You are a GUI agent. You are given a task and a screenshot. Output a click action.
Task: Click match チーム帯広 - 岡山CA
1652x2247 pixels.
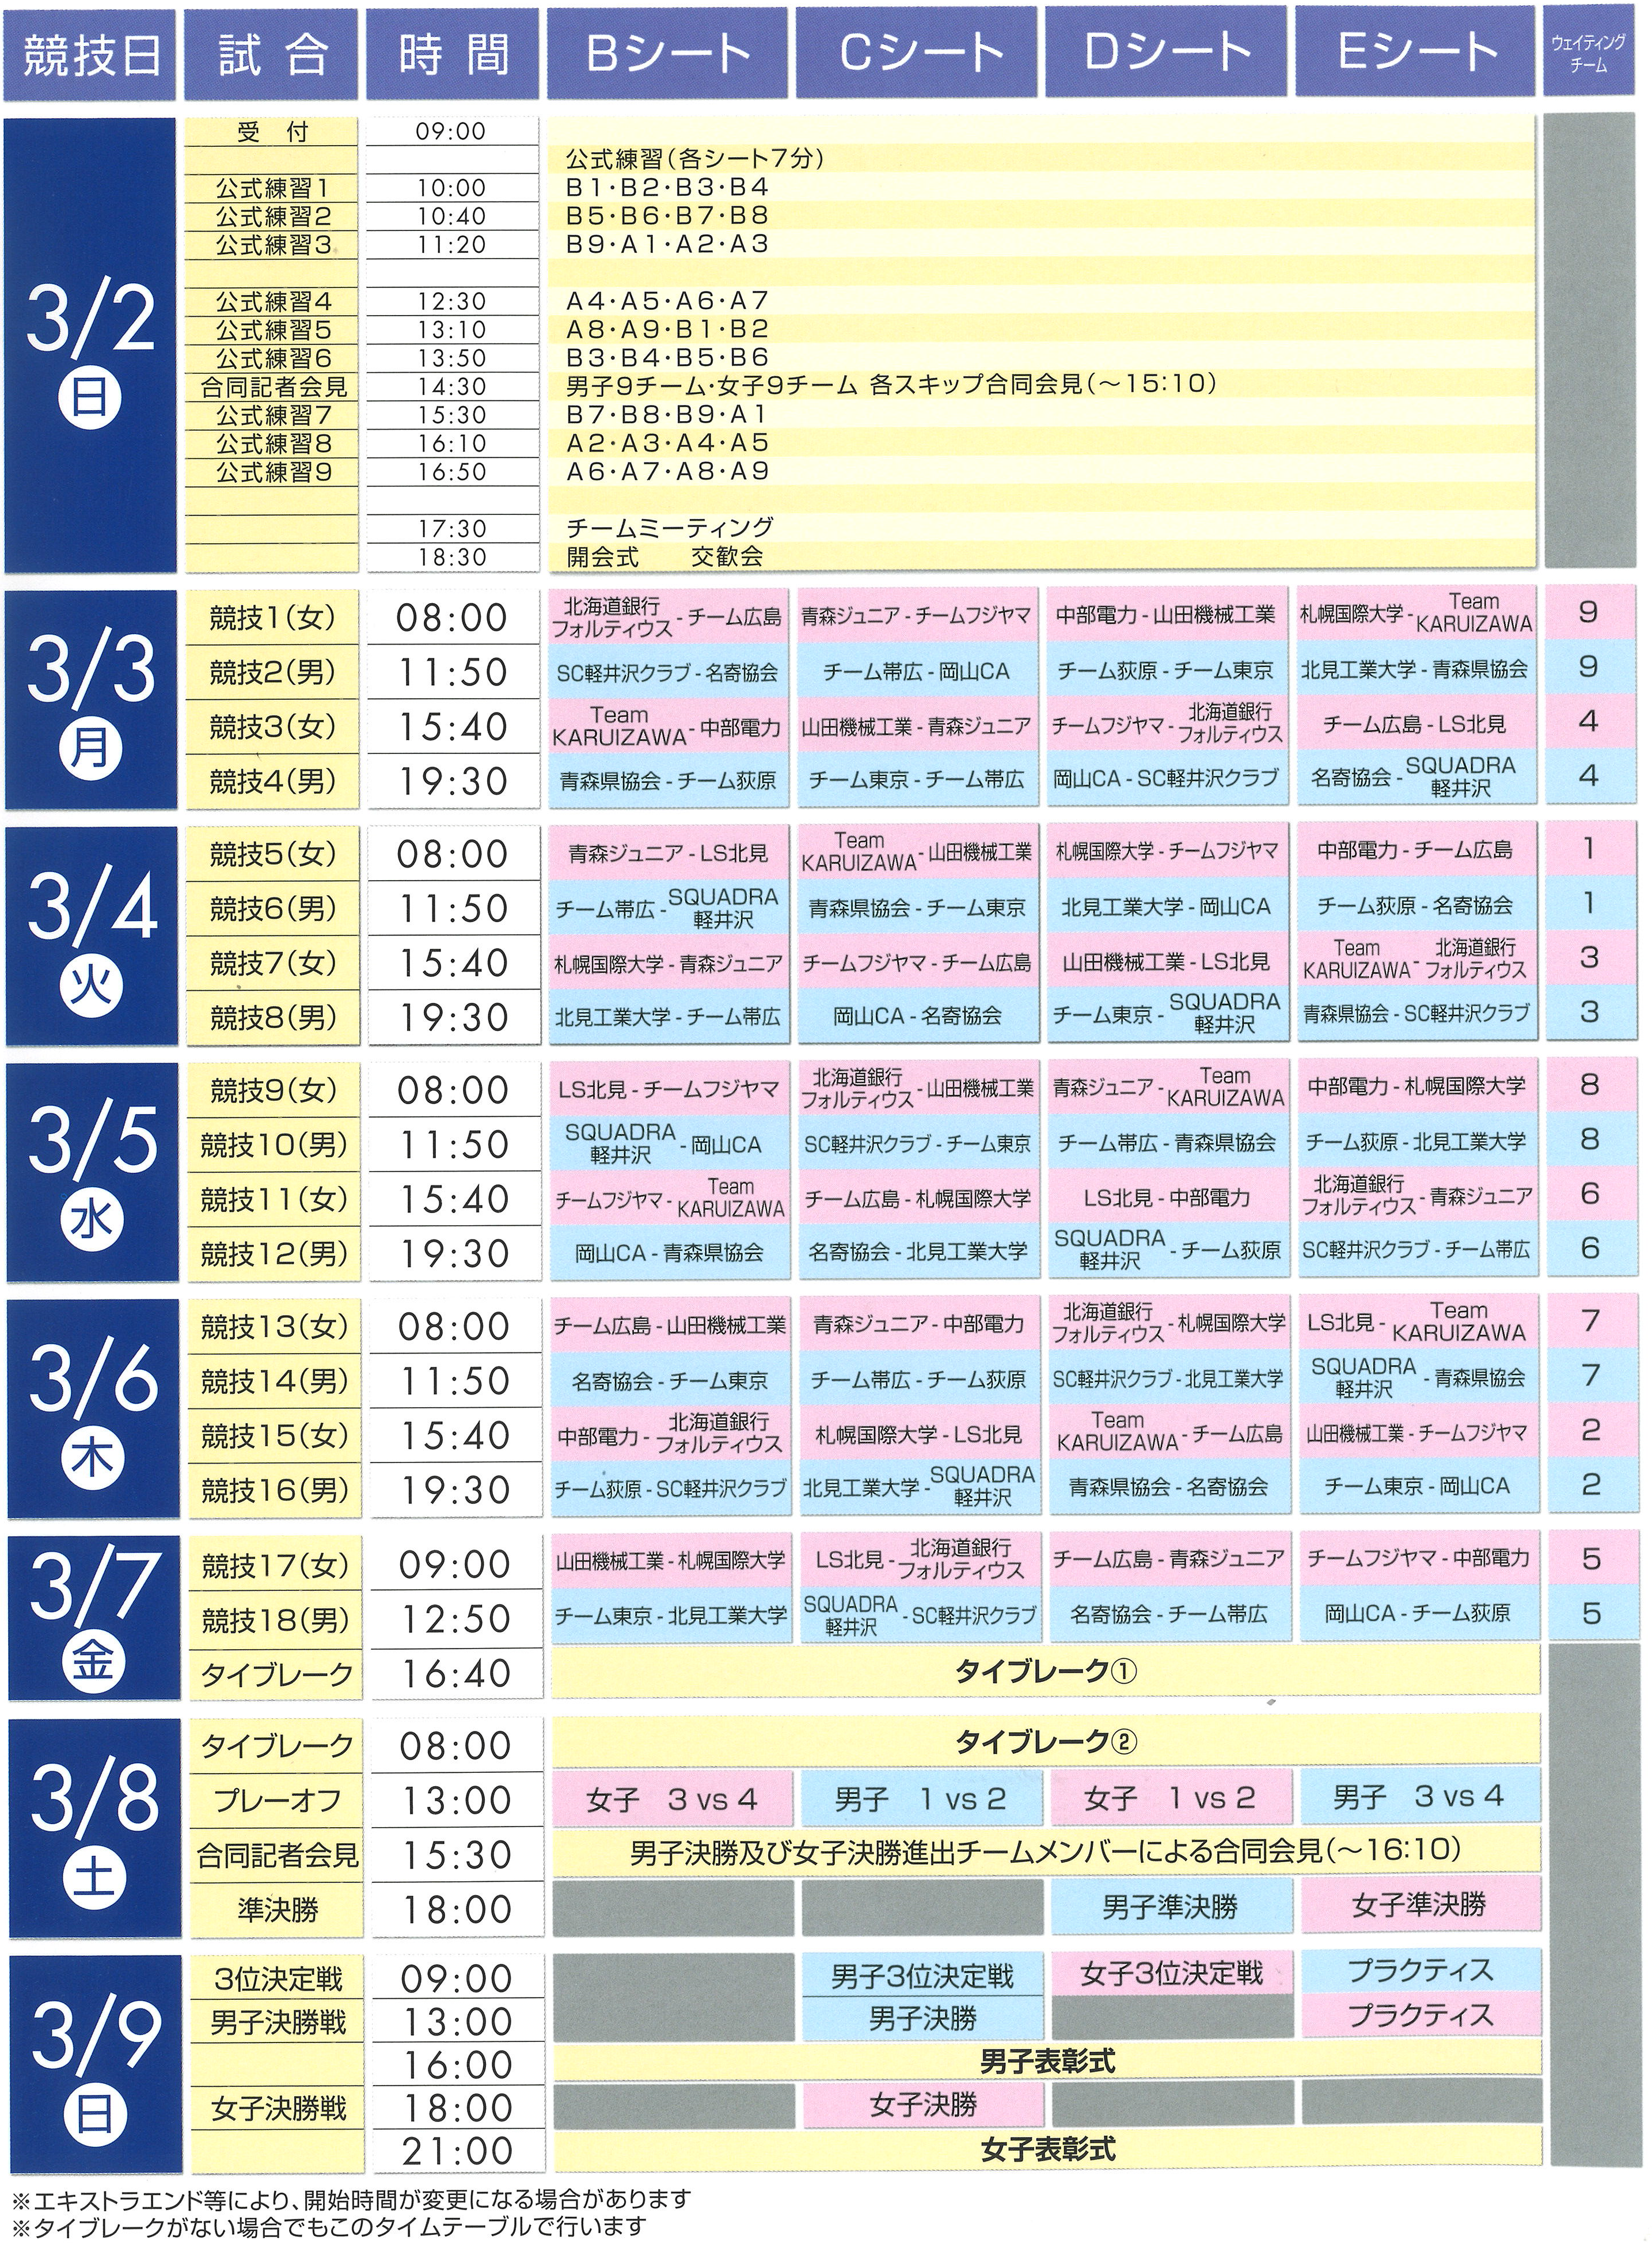(x=917, y=671)
